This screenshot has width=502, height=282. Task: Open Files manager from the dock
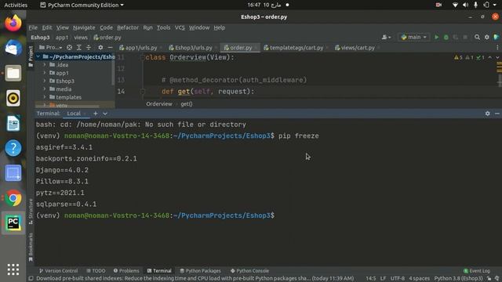13,73
